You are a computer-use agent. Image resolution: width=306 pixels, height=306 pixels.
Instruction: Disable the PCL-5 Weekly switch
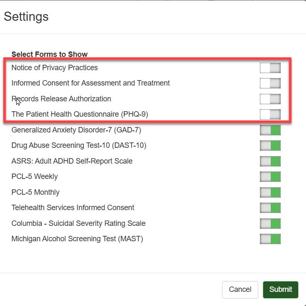pyautogui.click(x=270, y=176)
